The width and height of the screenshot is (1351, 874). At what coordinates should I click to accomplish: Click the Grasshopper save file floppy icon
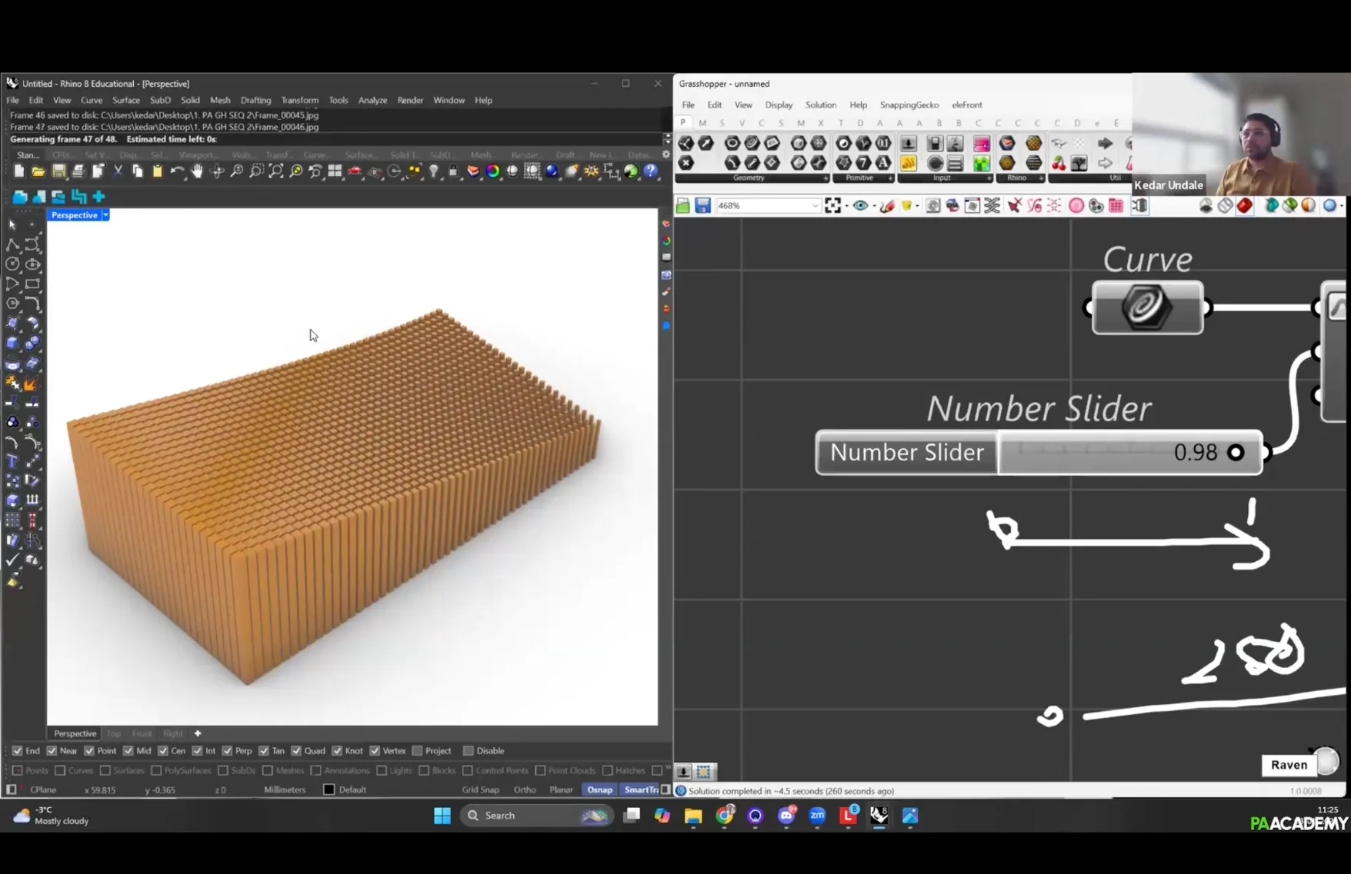(702, 205)
